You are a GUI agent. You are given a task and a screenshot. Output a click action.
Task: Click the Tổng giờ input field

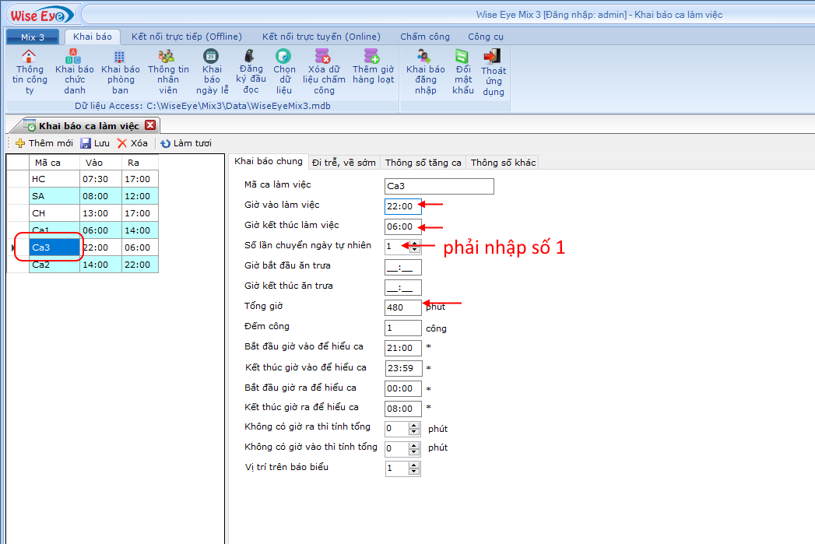(402, 307)
